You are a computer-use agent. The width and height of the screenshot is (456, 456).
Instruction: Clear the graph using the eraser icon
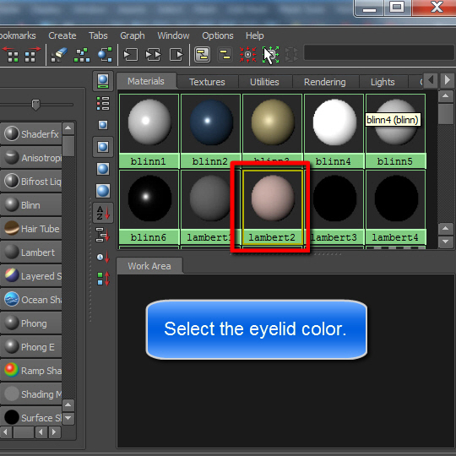point(59,54)
